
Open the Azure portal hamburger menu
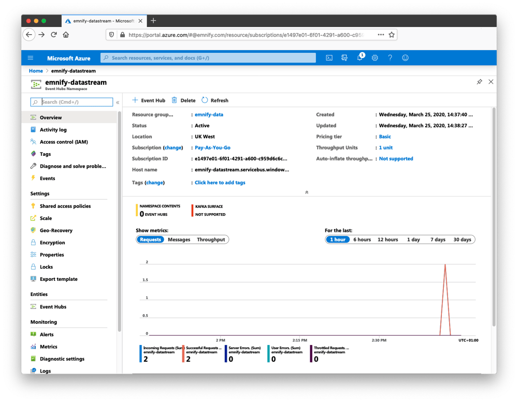[31, 58]
